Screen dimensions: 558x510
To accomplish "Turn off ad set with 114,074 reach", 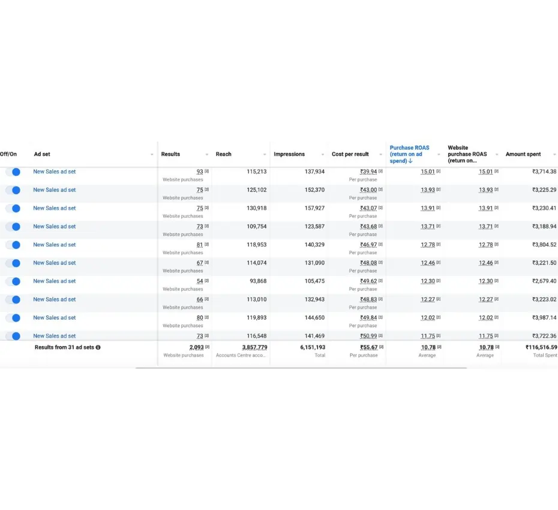I will (x=13, y=263).
